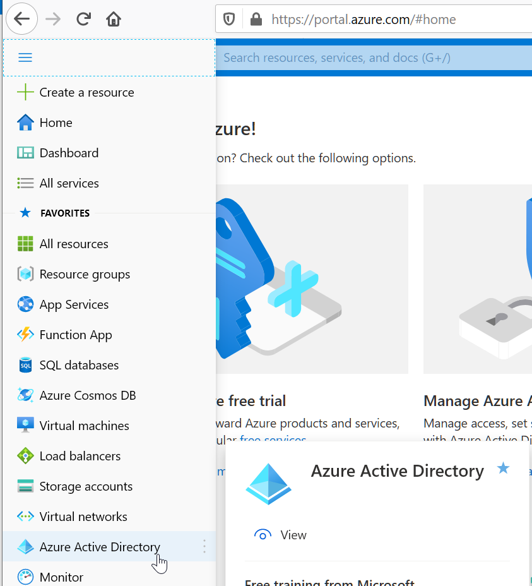The image size is (532, 586).
Task: Click the "free trial" card heading
Action: 251,401
